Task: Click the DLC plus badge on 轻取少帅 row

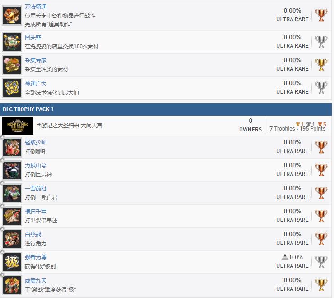Action: pos(2,138)
